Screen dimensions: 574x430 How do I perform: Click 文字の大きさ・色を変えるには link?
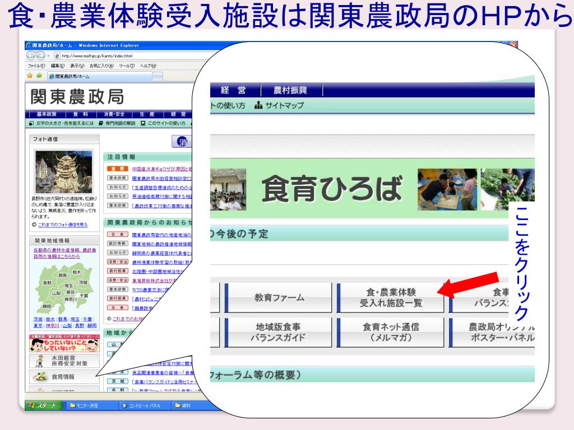[x=62, y=123]
